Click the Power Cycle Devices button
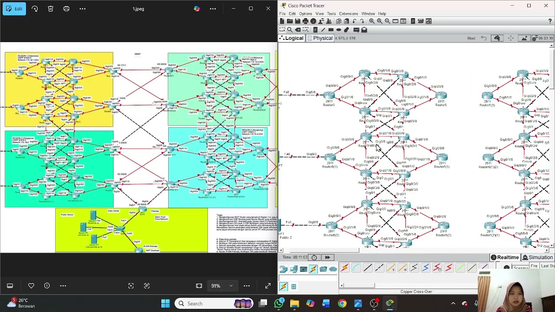This screenshot has width=555, height=312. tap(314, 257)
